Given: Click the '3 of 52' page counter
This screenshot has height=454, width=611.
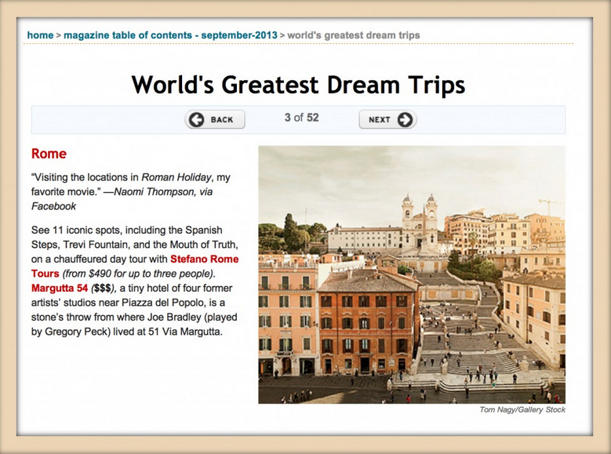Looking at the screenshot, I should (302, 118).
